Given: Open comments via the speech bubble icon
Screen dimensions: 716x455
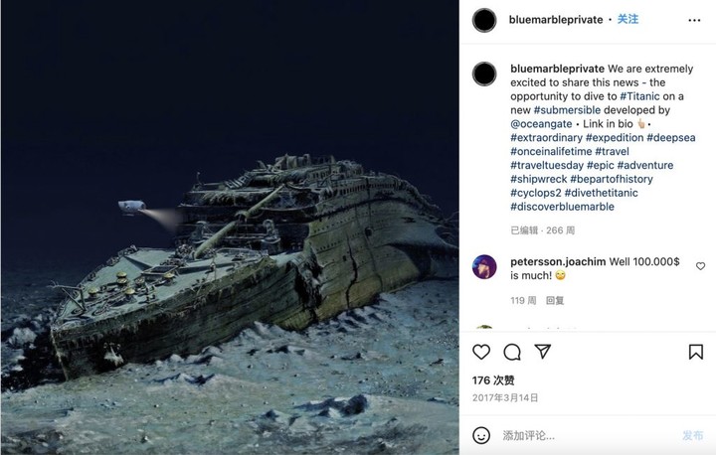Looking at the screenshot, I should click(512, 352).
